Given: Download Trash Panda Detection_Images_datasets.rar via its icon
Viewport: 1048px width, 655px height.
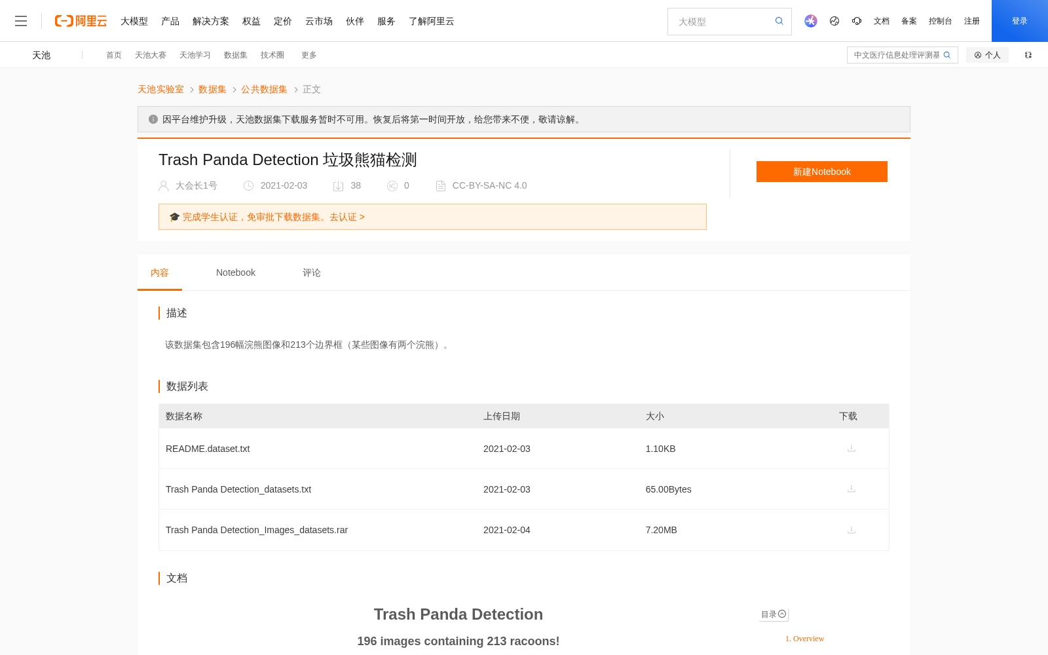Looking at the screenshot, I should pyautogui.click(x=851, y=530).
